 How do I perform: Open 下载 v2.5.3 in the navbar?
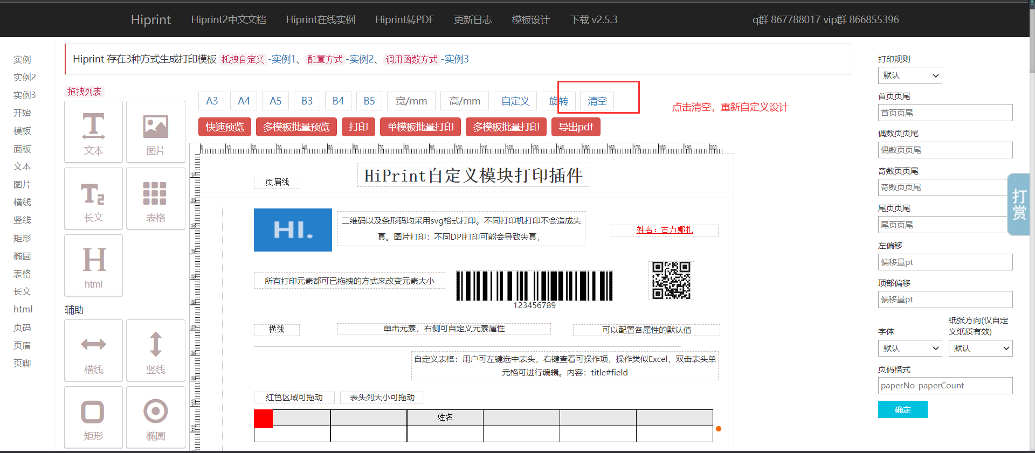(x=594, y=20)
